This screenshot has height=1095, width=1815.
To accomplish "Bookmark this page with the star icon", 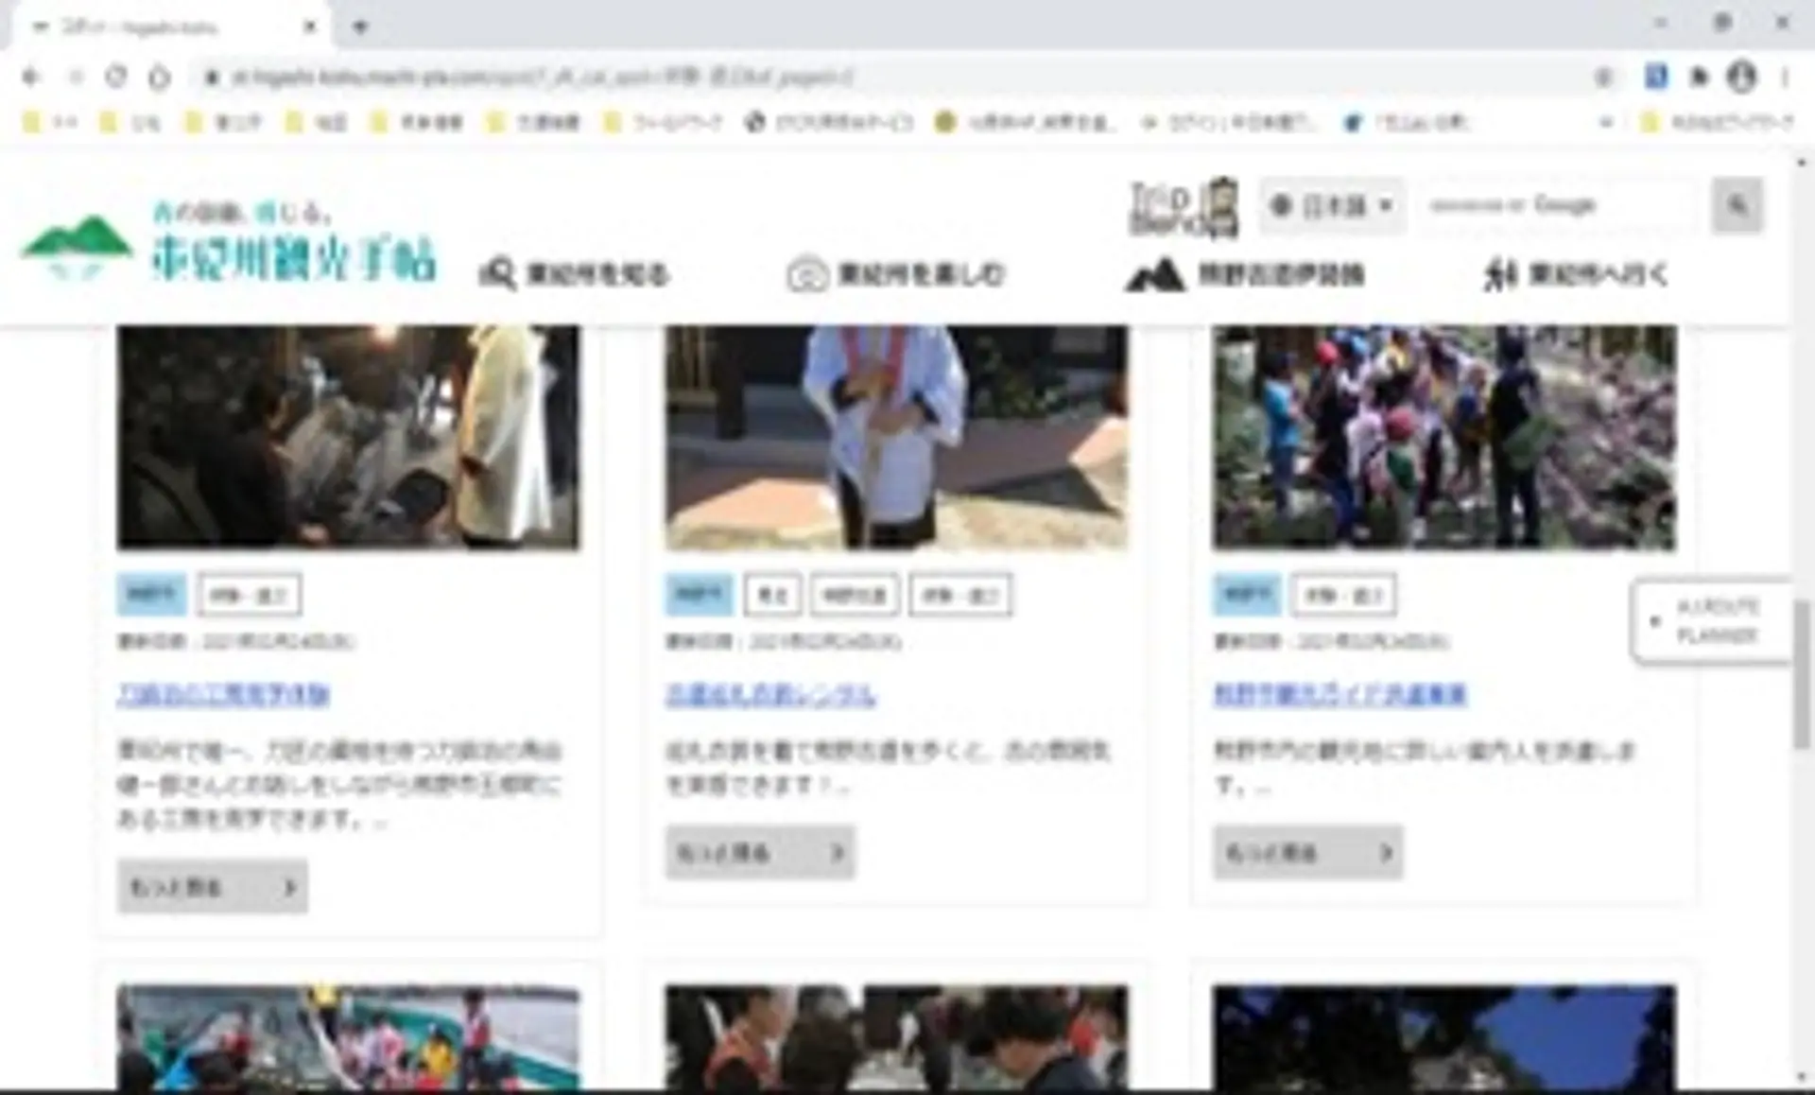I will [1603, 78].
